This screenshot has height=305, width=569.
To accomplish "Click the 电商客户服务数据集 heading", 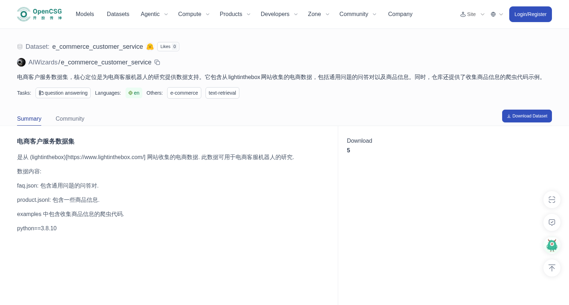I will click(x=46, y=141).
